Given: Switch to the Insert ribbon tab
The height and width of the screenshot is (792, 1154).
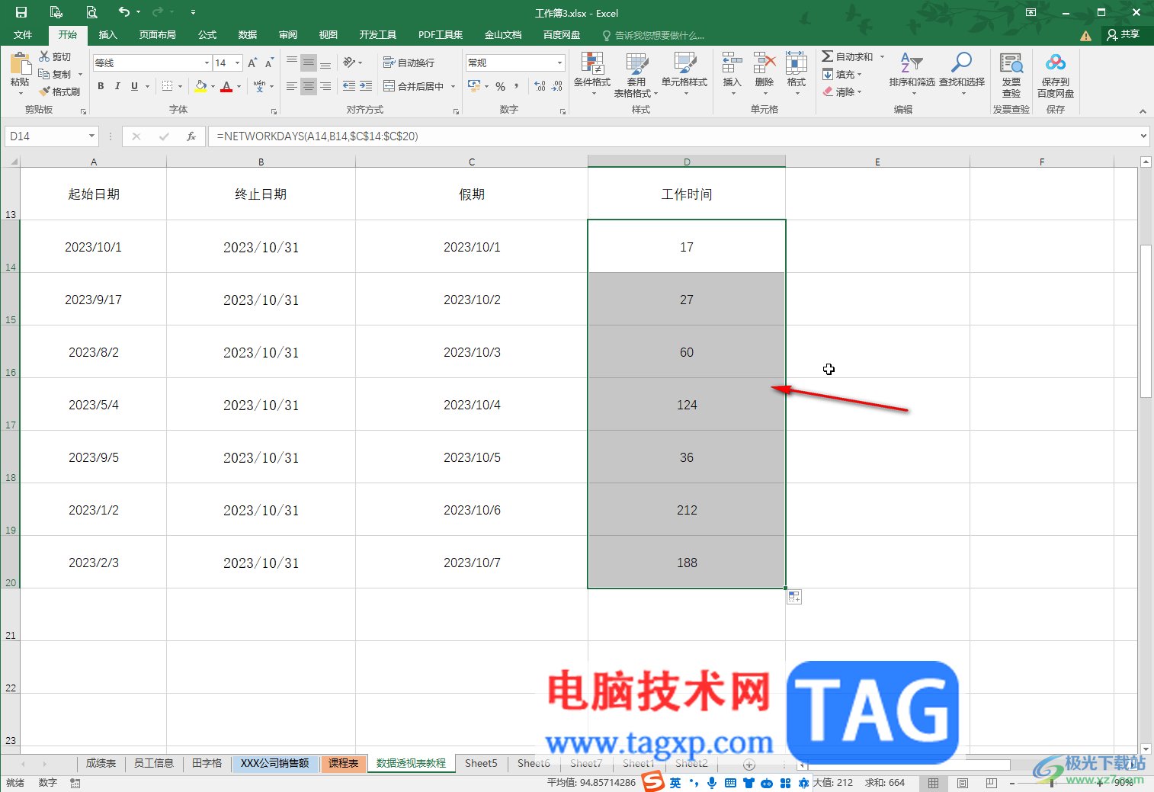Looking at the screenshot, I should click(108, 34).
